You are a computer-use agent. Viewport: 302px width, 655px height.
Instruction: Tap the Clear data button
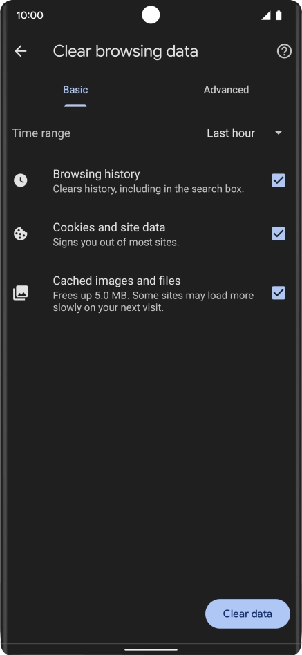[247, 614]
